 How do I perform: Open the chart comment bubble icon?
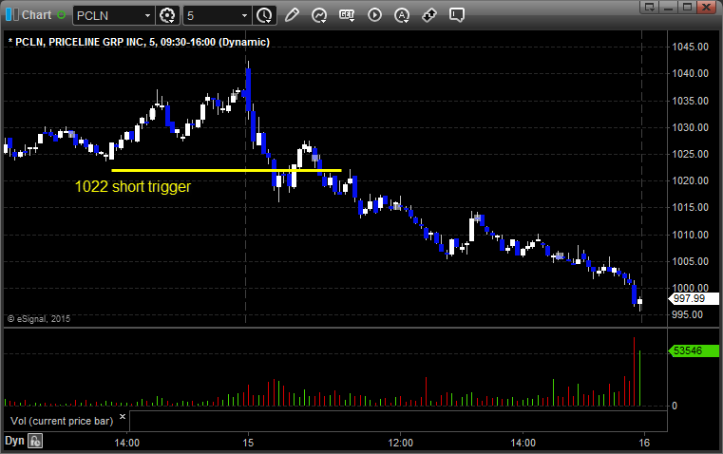coord(456,15)
